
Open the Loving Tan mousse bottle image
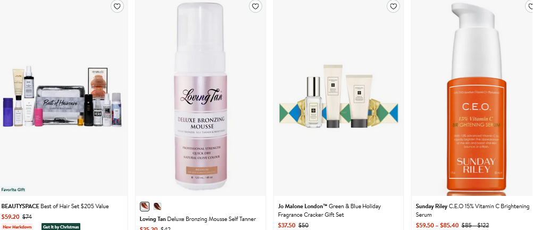click(x=200, y=97)
